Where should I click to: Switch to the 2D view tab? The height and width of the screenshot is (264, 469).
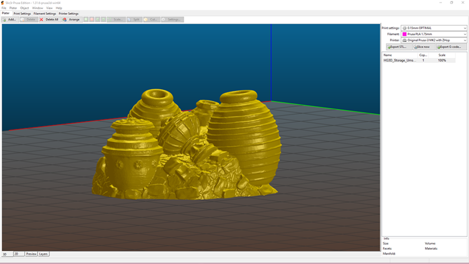tap(19, 254)
